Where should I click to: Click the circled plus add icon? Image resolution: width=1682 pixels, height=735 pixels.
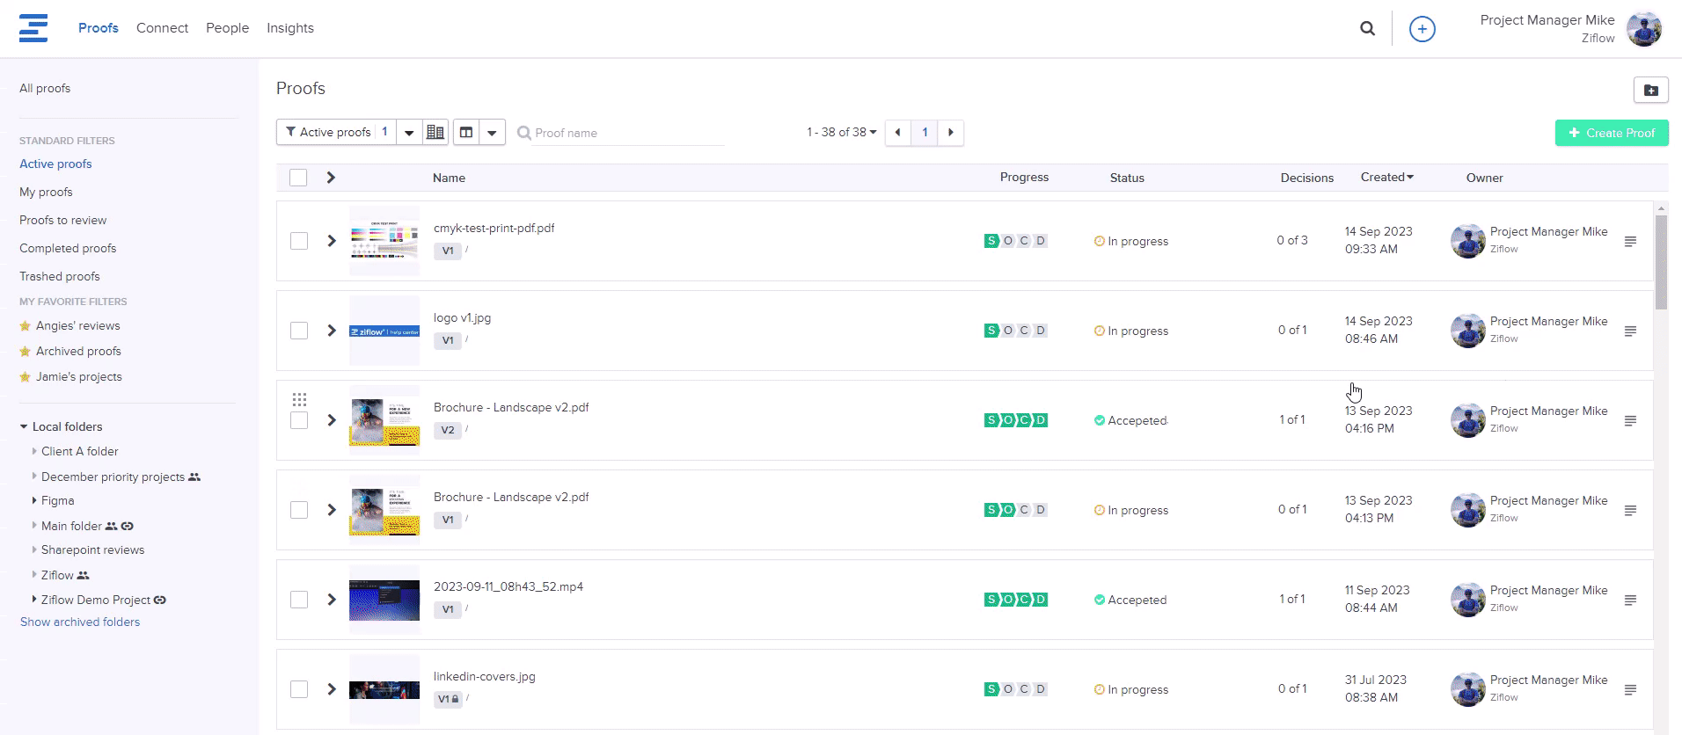pos(1422,29)
